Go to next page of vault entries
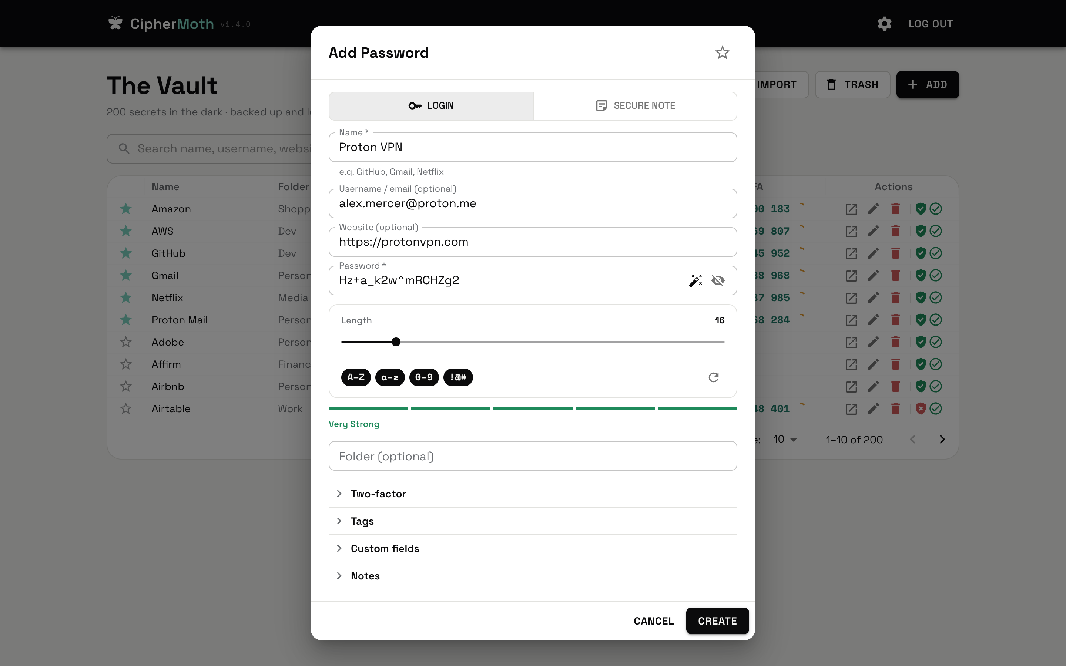Viewport: 1066px width, 666px height. 942,440
